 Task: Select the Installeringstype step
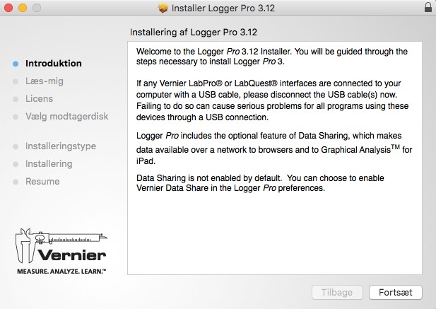pyautogui.click(x=61, y=146)
